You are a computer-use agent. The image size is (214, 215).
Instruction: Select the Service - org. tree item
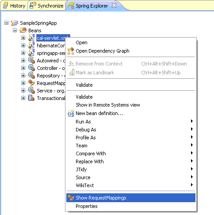click(51, 91)
